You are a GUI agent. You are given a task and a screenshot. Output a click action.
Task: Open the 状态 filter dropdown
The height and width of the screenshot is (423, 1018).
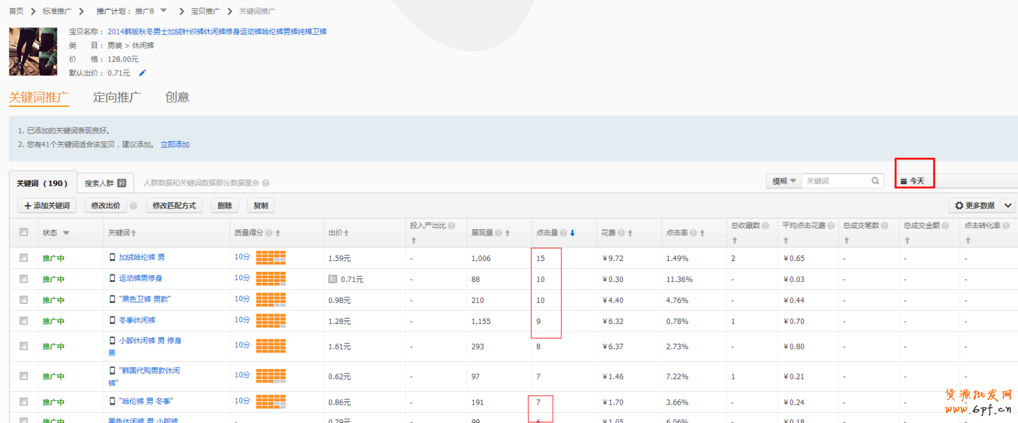[66, 233]
